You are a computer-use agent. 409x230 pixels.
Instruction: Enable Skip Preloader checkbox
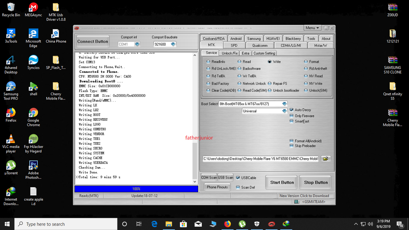tap(303, 146)
